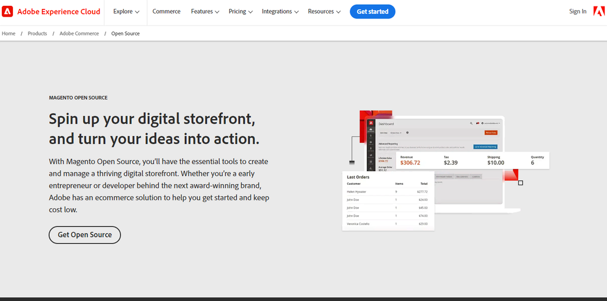Open Adobe Commerce breadcrumb link
Viewport: 607px width, 301px height.
79,34
